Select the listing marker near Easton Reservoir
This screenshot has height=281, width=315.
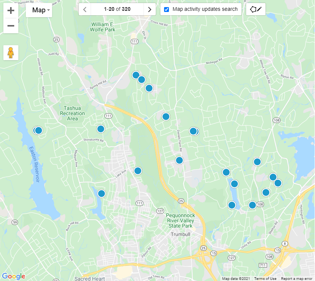click(x=38, y=130)
